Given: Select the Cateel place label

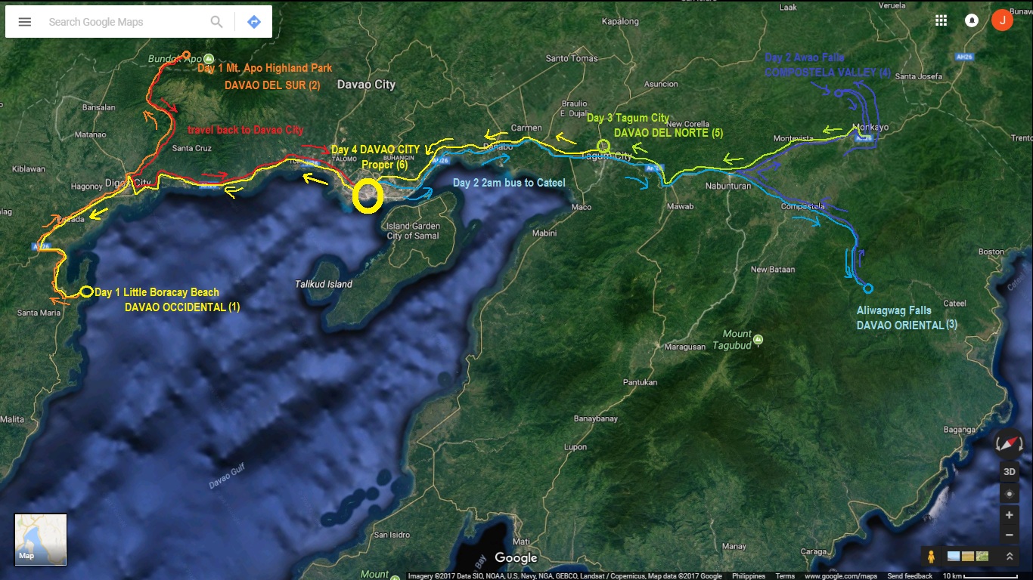Looking at the screenshot, I should tap(954, 303).
